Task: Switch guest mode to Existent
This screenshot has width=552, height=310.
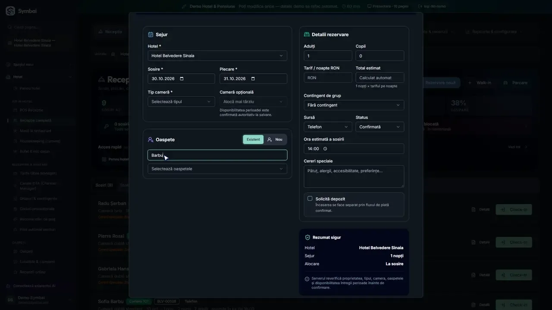Action: tap(253, 139)
